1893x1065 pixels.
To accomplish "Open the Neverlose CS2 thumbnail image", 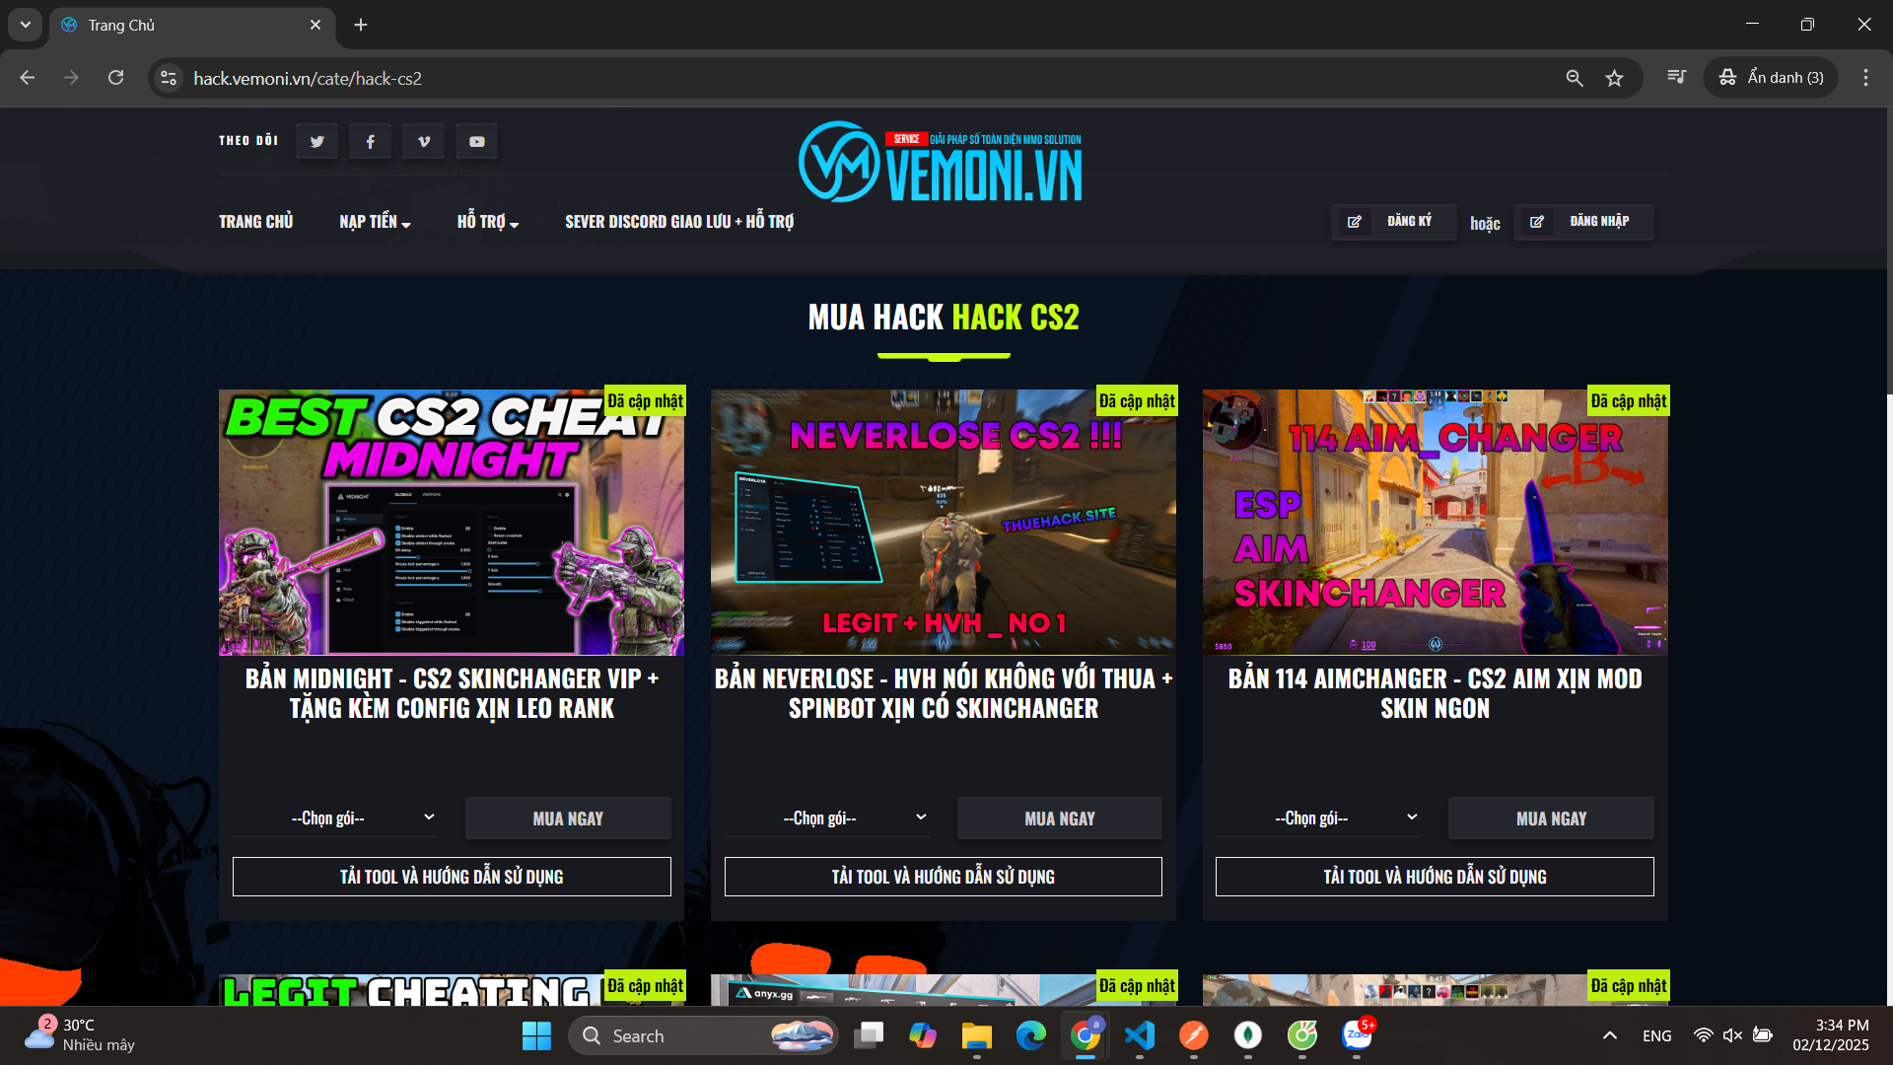I will (x=943, y=523).
